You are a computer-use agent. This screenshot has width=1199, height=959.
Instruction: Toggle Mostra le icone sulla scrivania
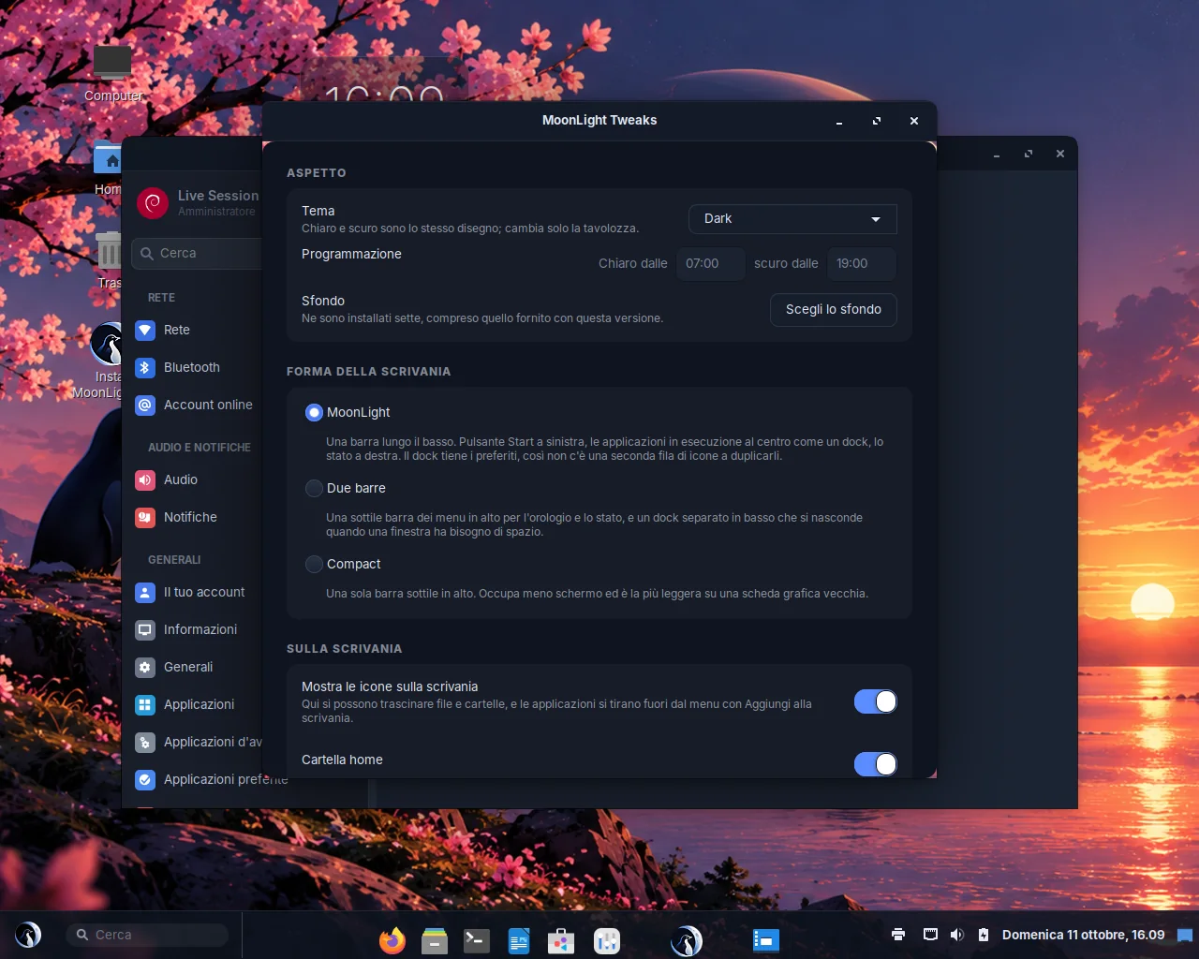(x=876, y=701)
